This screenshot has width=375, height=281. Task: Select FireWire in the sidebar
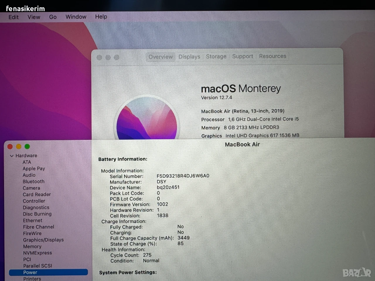pos(32,233)
